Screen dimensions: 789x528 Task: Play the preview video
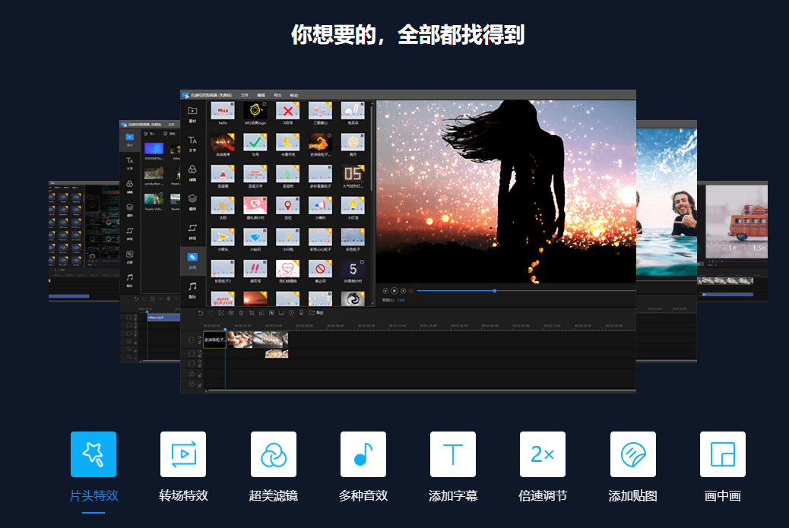point(394,291)
